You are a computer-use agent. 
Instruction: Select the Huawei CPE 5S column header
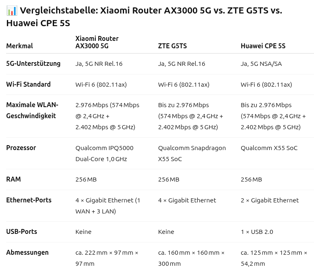(x=263, y=46)
